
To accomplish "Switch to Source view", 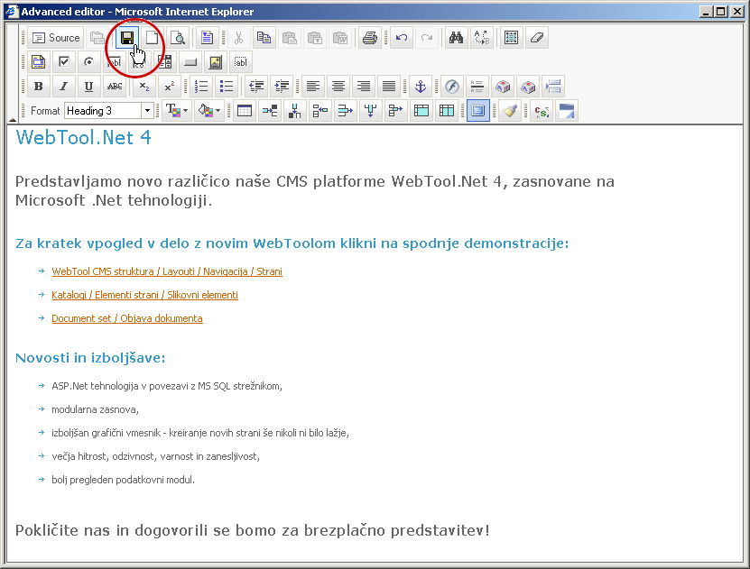I will coord(55,38).
